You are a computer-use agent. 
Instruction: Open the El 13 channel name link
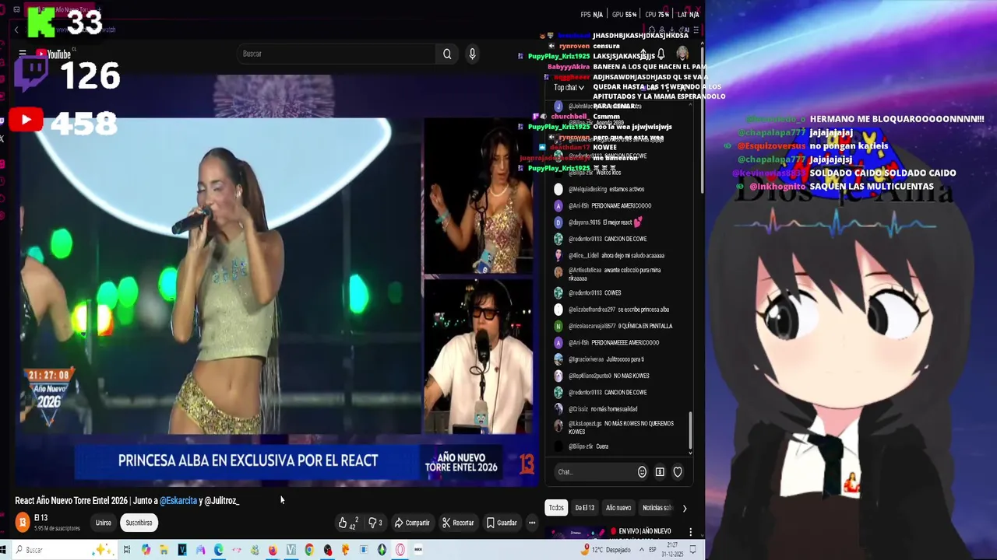41,518
